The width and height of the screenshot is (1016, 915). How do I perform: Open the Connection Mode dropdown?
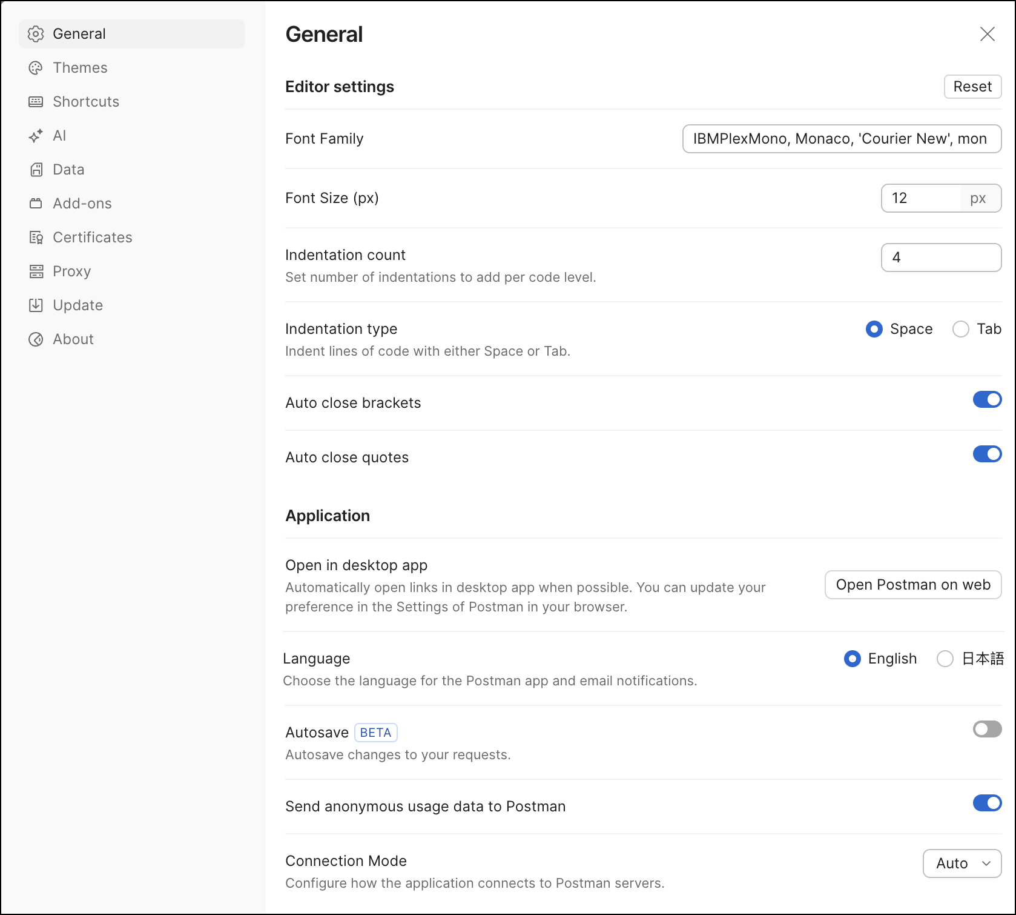[x=962, y=863]
